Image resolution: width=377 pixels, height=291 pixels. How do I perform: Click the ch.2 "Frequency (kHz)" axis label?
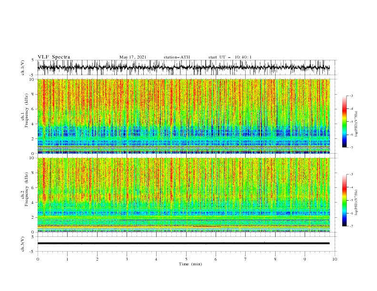coord(27,189)
